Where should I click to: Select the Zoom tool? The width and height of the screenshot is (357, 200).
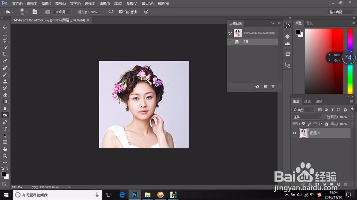tap(5, 156)
